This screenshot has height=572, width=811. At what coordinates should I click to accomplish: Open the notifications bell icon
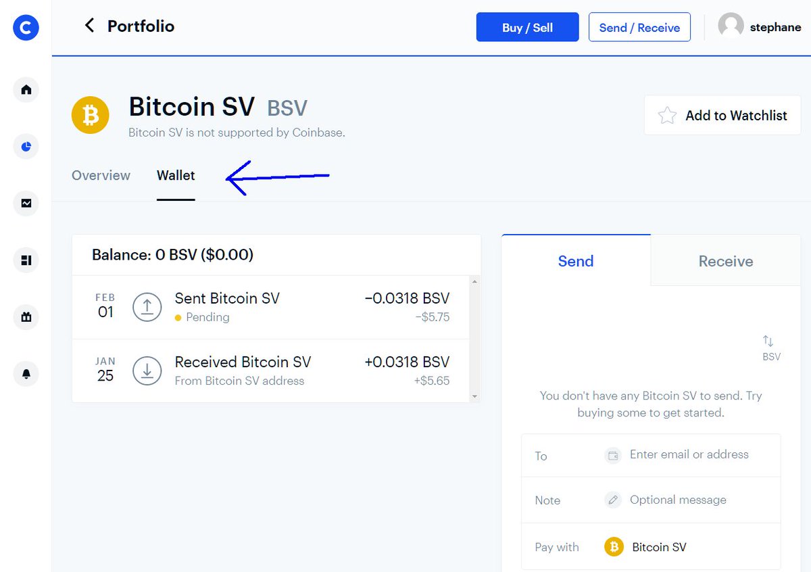click(x=26, y=373)
